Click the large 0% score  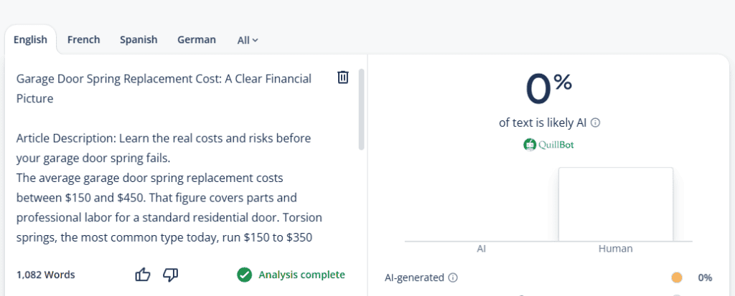(549, 89)
